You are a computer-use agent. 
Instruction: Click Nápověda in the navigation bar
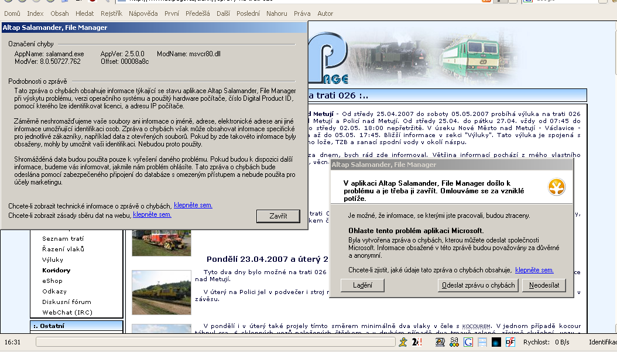tap(143, 13)
